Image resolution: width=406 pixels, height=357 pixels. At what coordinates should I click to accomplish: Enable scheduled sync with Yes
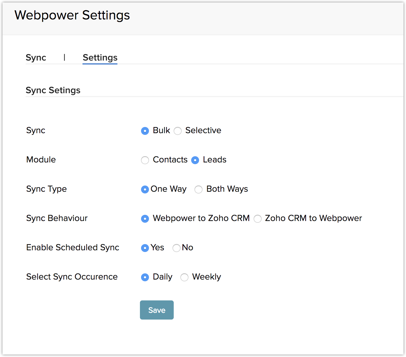click(145, 248)
